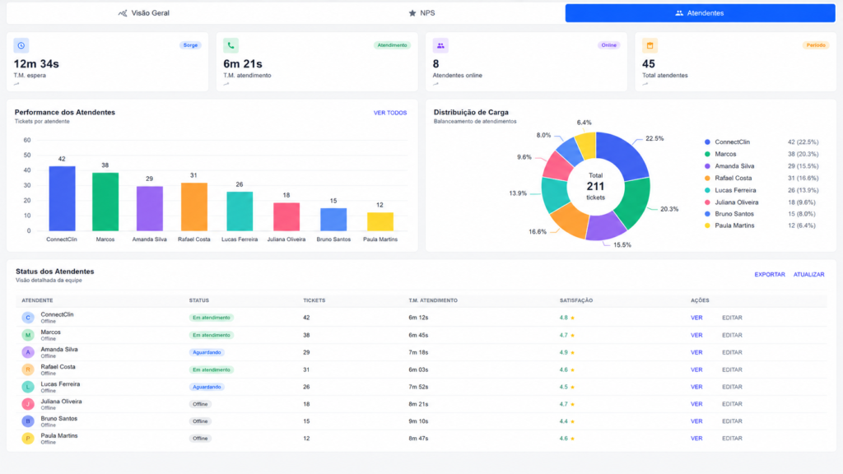The width and height of the screenshot is (843, 474).
Task: Switch to the NPS tab
Action: point(422,13)
